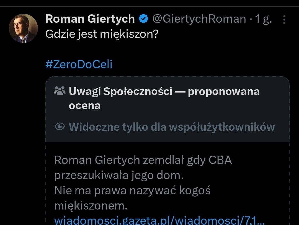The image size is (299, 225).
Task: Click the word ocena in the note header
Action: 84,106
